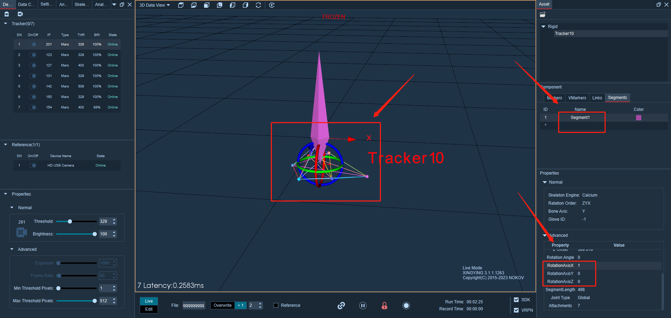Image resolution: width=671 pixels, height=318 pixels.
Task: Toggle the HD USB Camera reference switch
Action: click(33, 165)
